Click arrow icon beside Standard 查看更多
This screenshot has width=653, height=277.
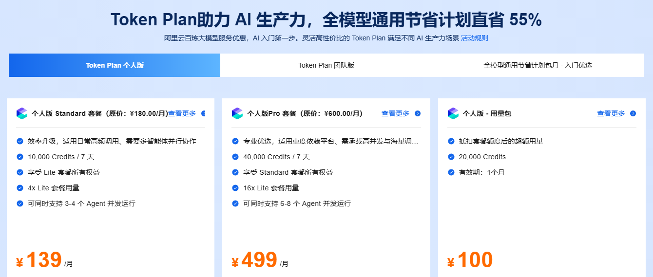coord(203,113)
